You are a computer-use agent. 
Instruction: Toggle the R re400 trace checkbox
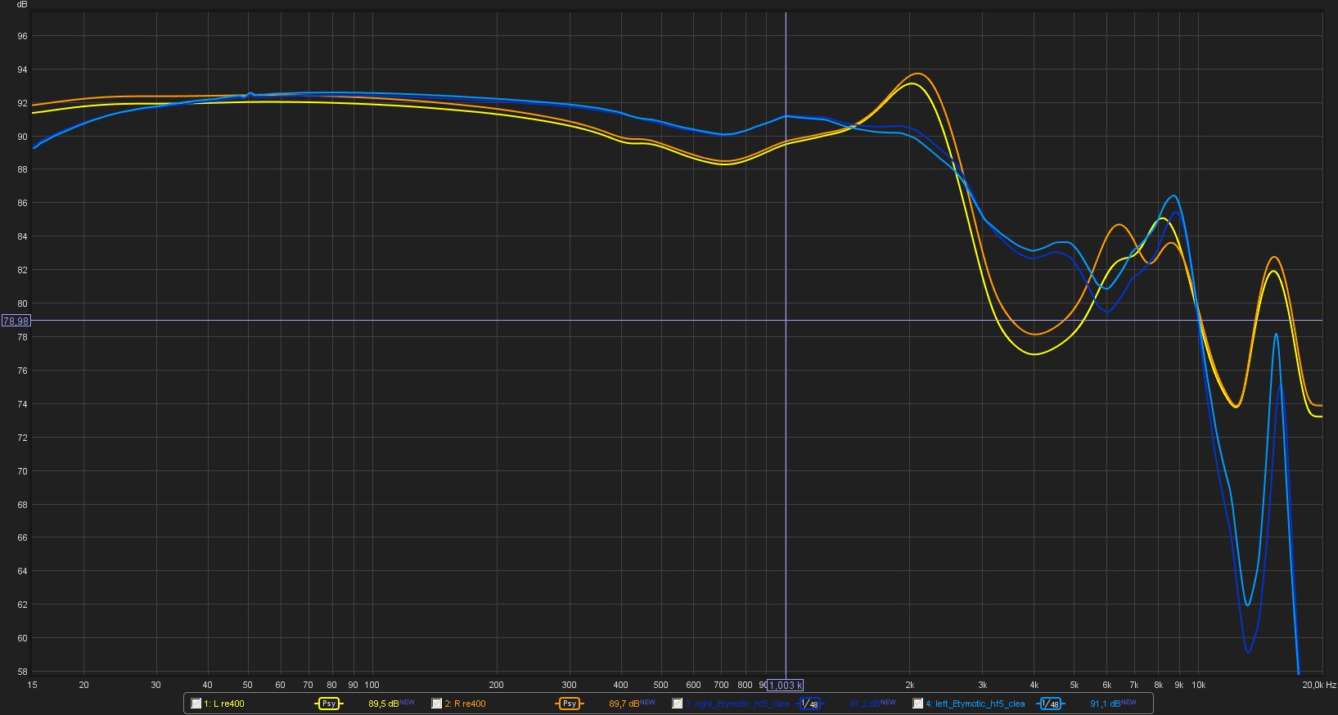[437, 704]
